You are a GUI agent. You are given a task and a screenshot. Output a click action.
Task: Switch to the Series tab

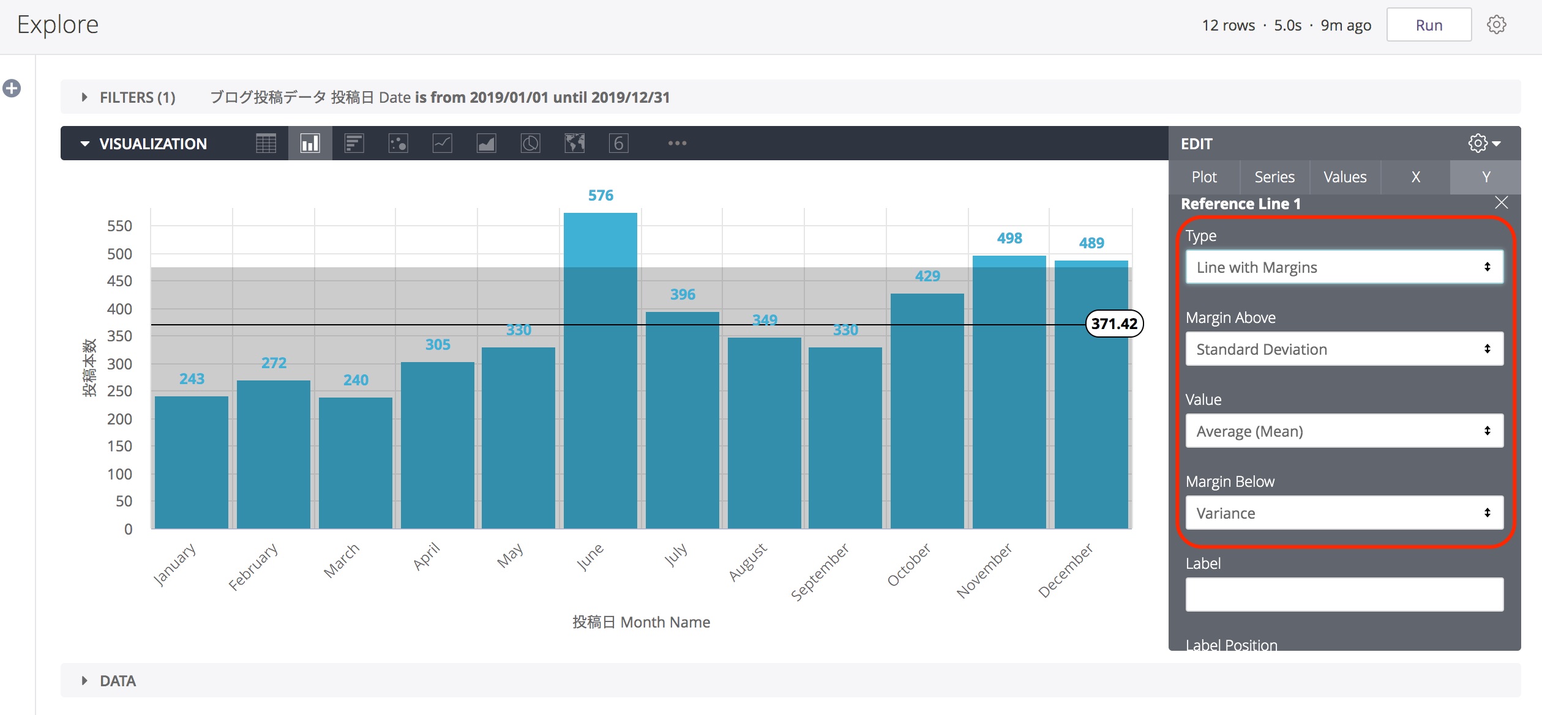[x=1274, y=177]
